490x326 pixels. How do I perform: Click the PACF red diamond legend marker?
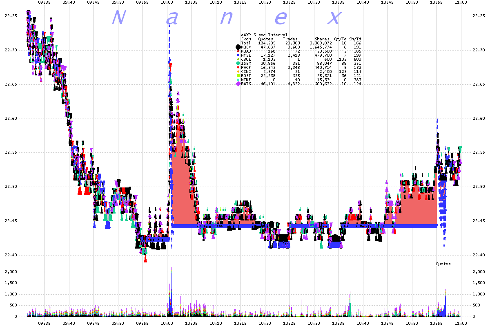click(238, 67)
